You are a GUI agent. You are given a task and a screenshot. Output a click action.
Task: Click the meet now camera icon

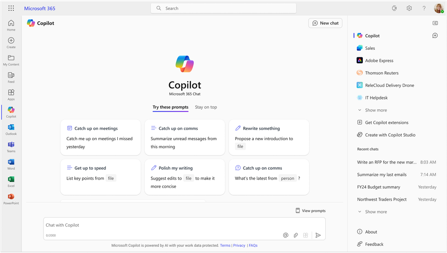394,8
